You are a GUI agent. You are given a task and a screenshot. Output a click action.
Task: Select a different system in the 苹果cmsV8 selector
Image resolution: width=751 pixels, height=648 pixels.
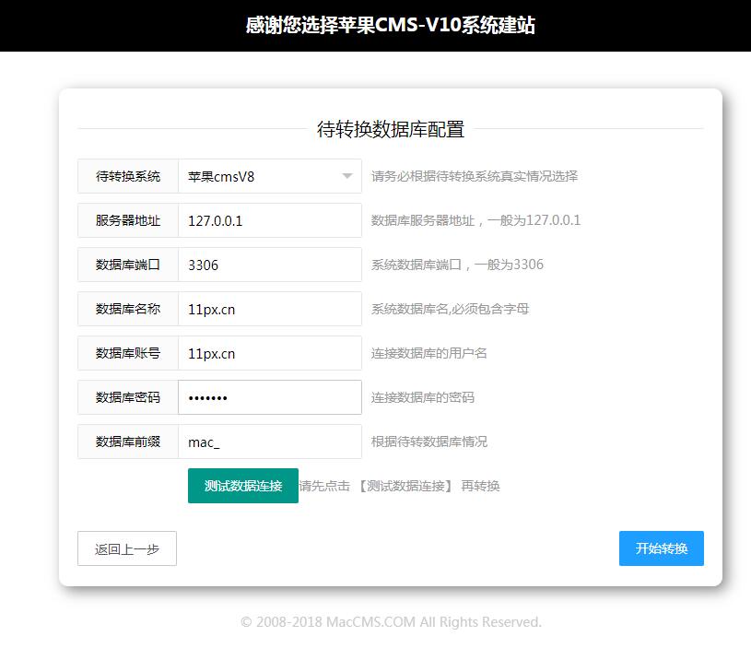point(267,176)
